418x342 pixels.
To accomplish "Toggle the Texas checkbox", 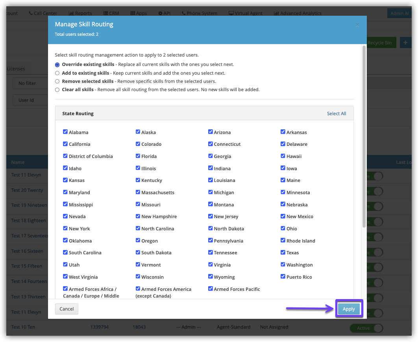I will pyautogui.click(x=283, y=252).
